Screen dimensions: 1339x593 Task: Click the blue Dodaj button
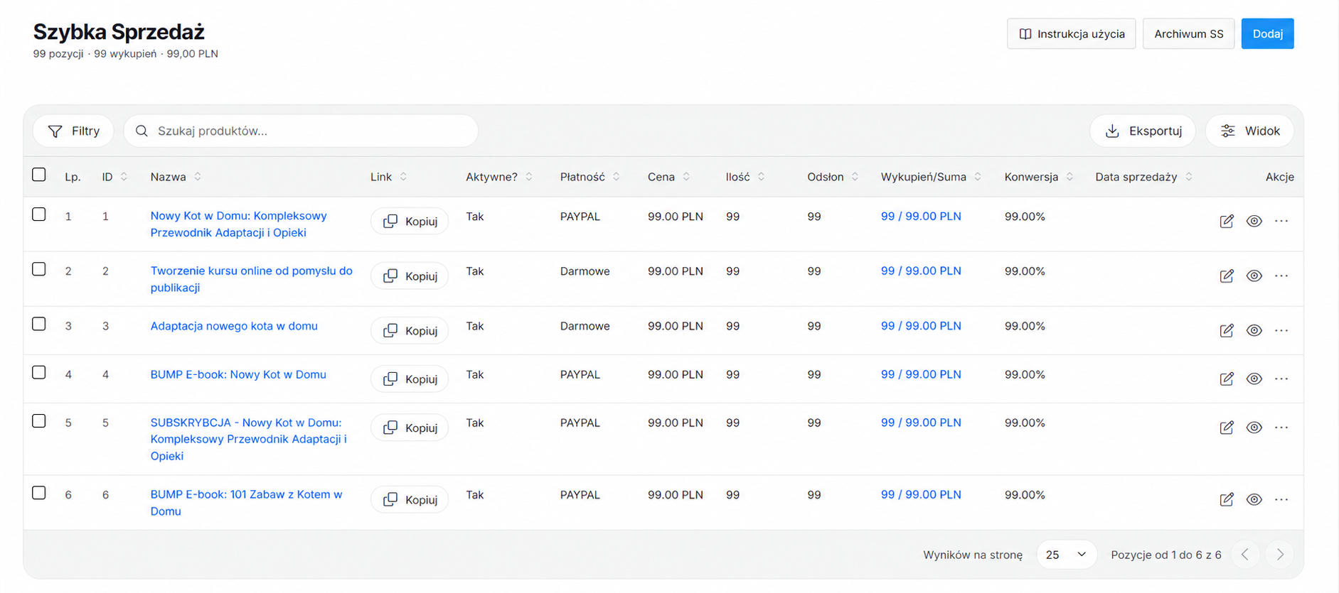[1267, 34]
